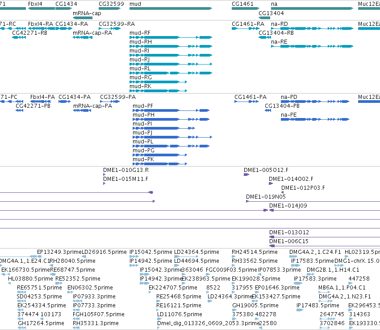Click the Fbxl4 gene label
This screenshot has width=380, height=330.
(35, 4)
